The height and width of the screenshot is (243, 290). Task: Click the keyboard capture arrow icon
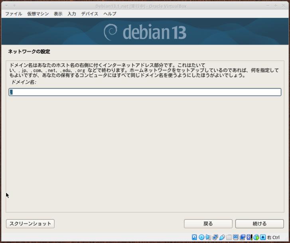263,237
